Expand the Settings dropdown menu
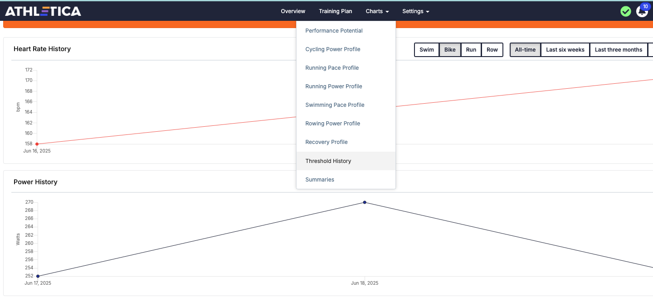 [416, 11]
